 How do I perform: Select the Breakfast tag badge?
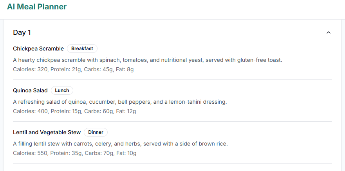82,49
